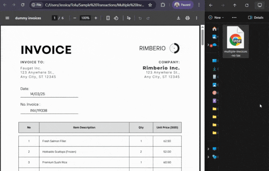Screen dimensions: 269x171
Task: Open the Paused profile button
Action: [183, 5]
